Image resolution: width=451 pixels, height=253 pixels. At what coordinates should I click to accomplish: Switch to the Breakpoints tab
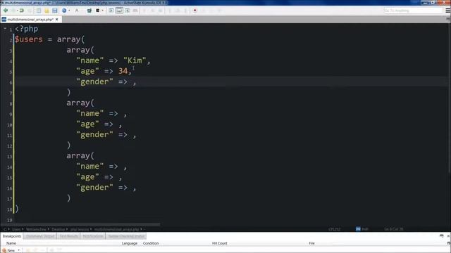12,236
